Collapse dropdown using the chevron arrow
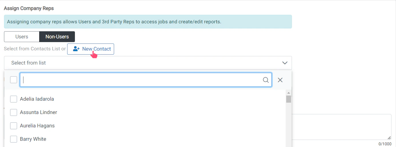 (x=285, y=63)
